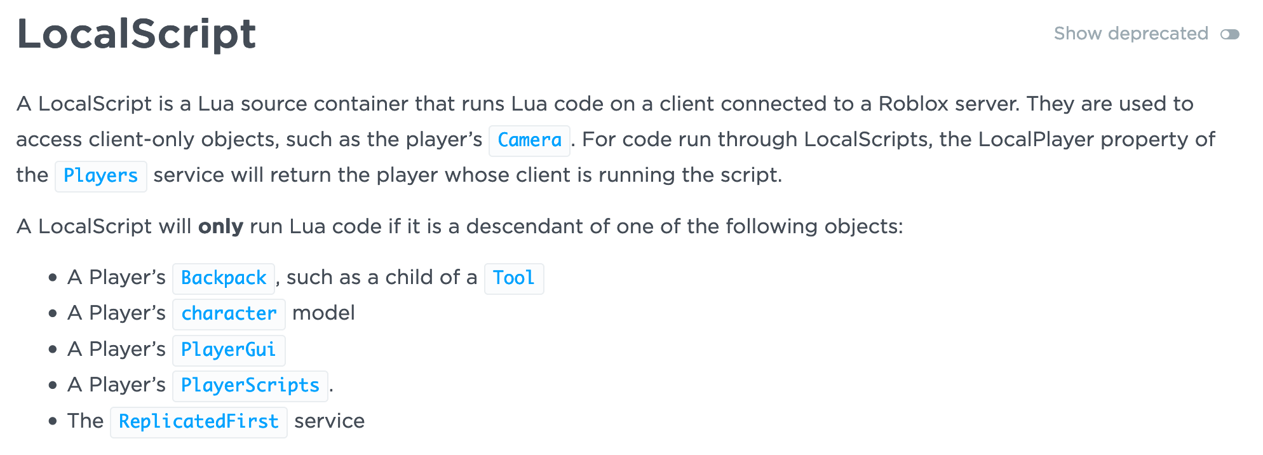Click the bullet before the character item

(53, 313)
